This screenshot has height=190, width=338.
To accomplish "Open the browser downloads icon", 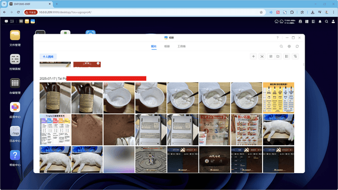I will point(313,12).
